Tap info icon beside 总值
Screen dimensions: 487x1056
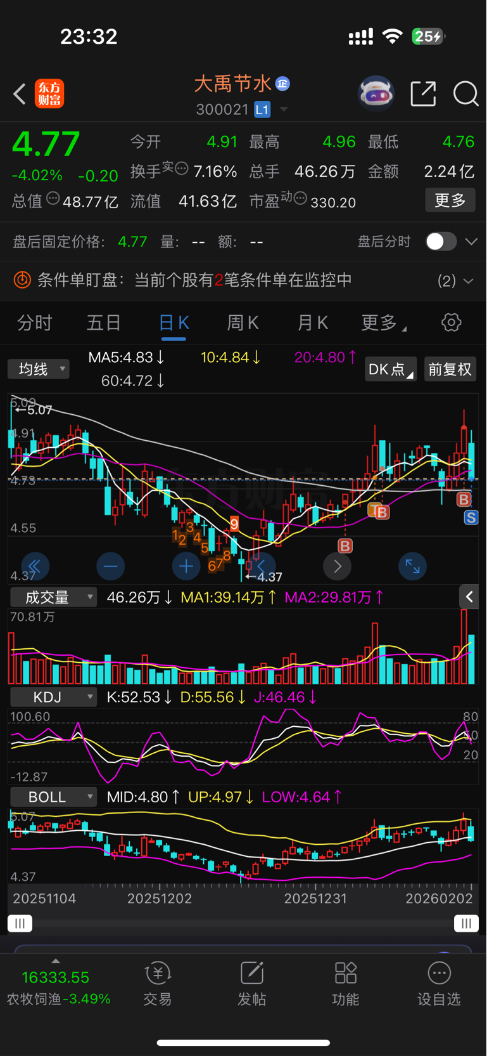click(x=53, y=199)
